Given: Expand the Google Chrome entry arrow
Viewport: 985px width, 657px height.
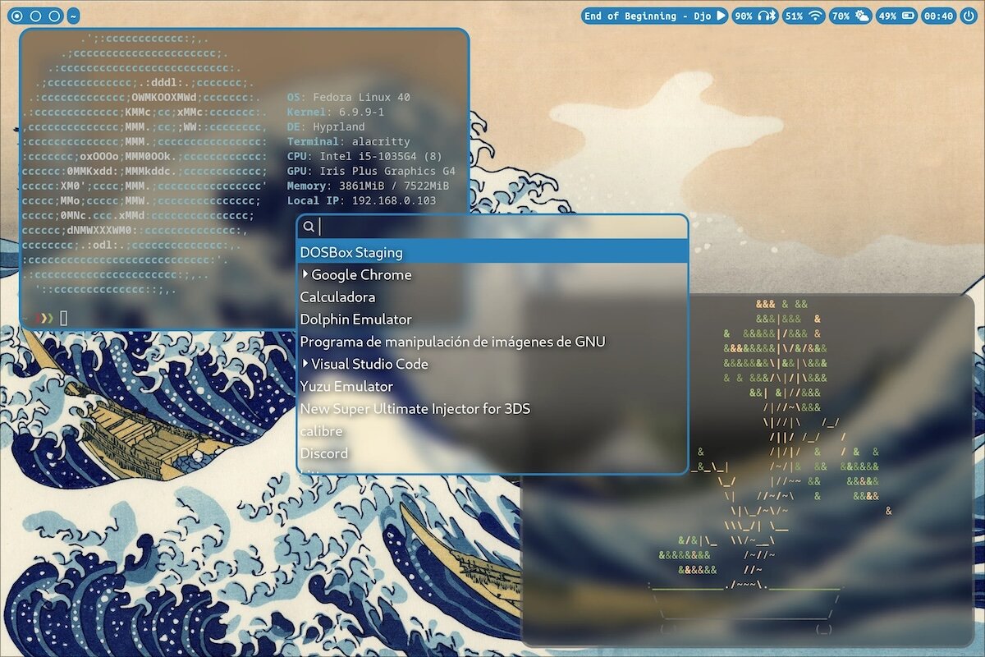Looking at the screenshot, I should pos(305,274).
